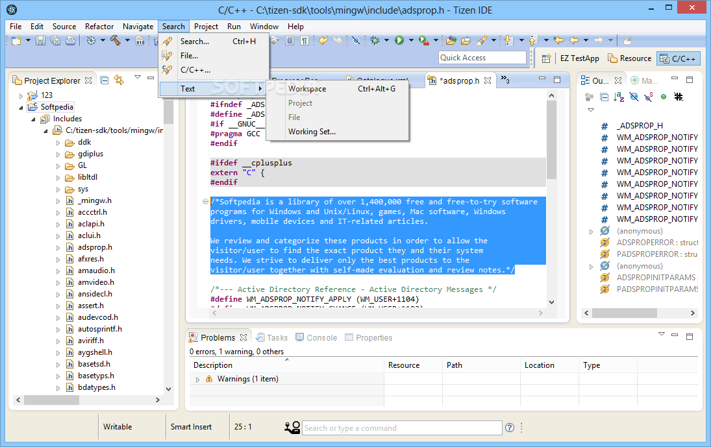
Task: Click the Open Perspective icon
Action: pos(546,58)
